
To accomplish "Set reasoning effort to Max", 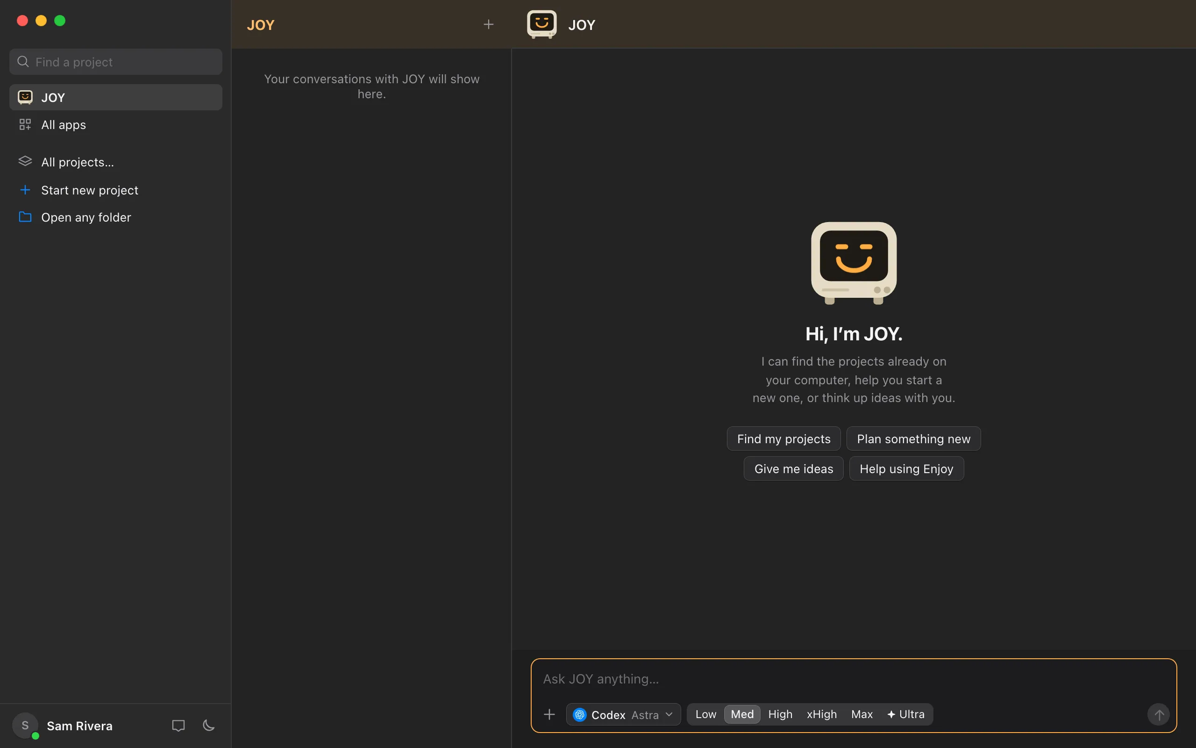I will pyautogui.click(x=861, y=714).
